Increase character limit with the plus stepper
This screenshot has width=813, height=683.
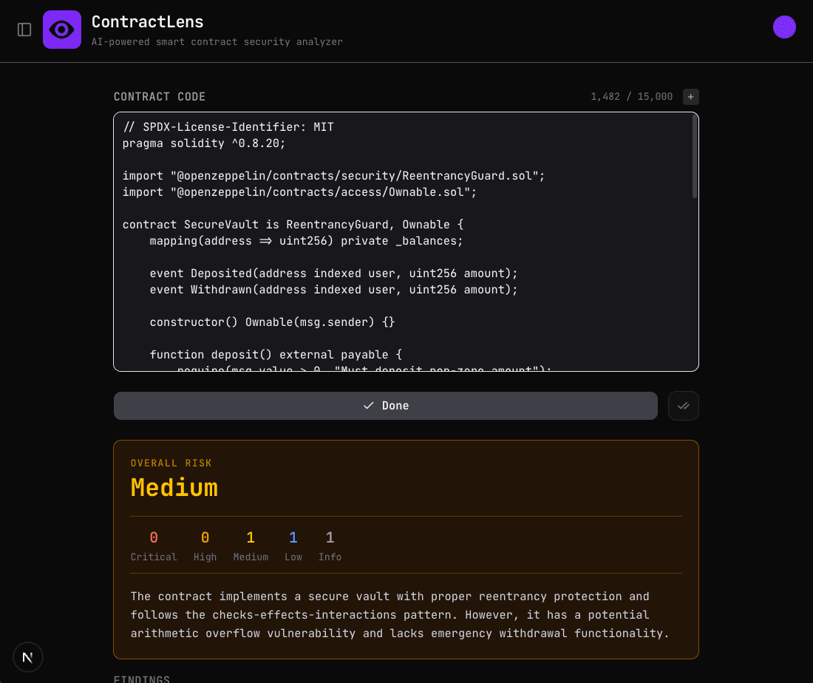point(690,96)
